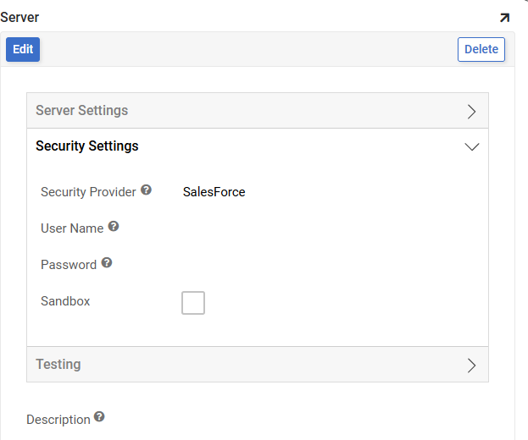Click the help icon beside User Name
The width and height of the screenshot is (528, 440).
coord(114,227)
